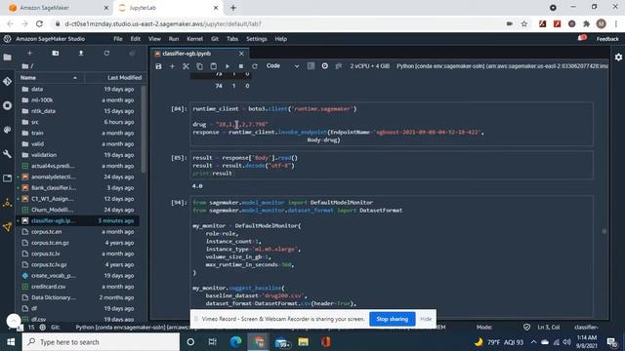Click the 2 vCPU + 4 GiB instance selector

tap(369, 66)
